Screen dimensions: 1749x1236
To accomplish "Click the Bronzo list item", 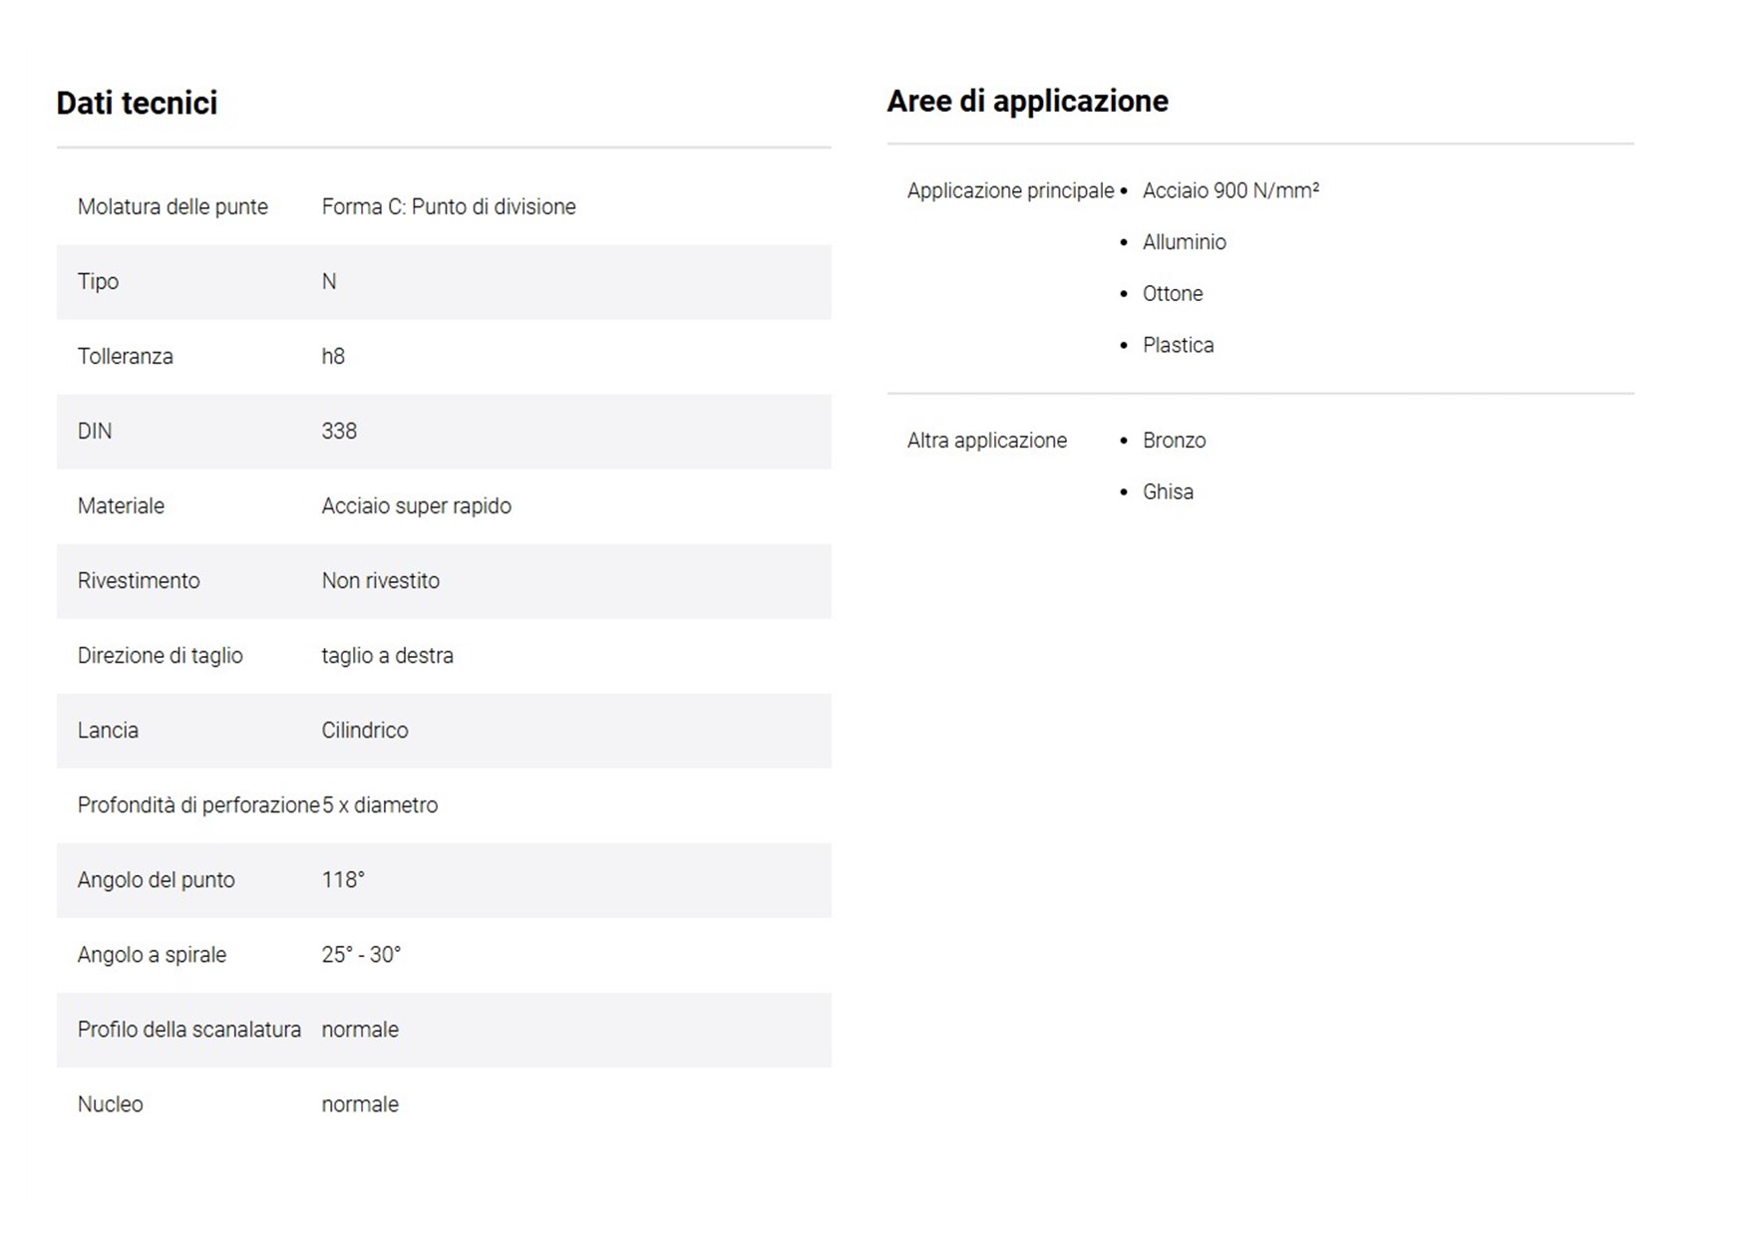I will click(x=1174, y=440).
